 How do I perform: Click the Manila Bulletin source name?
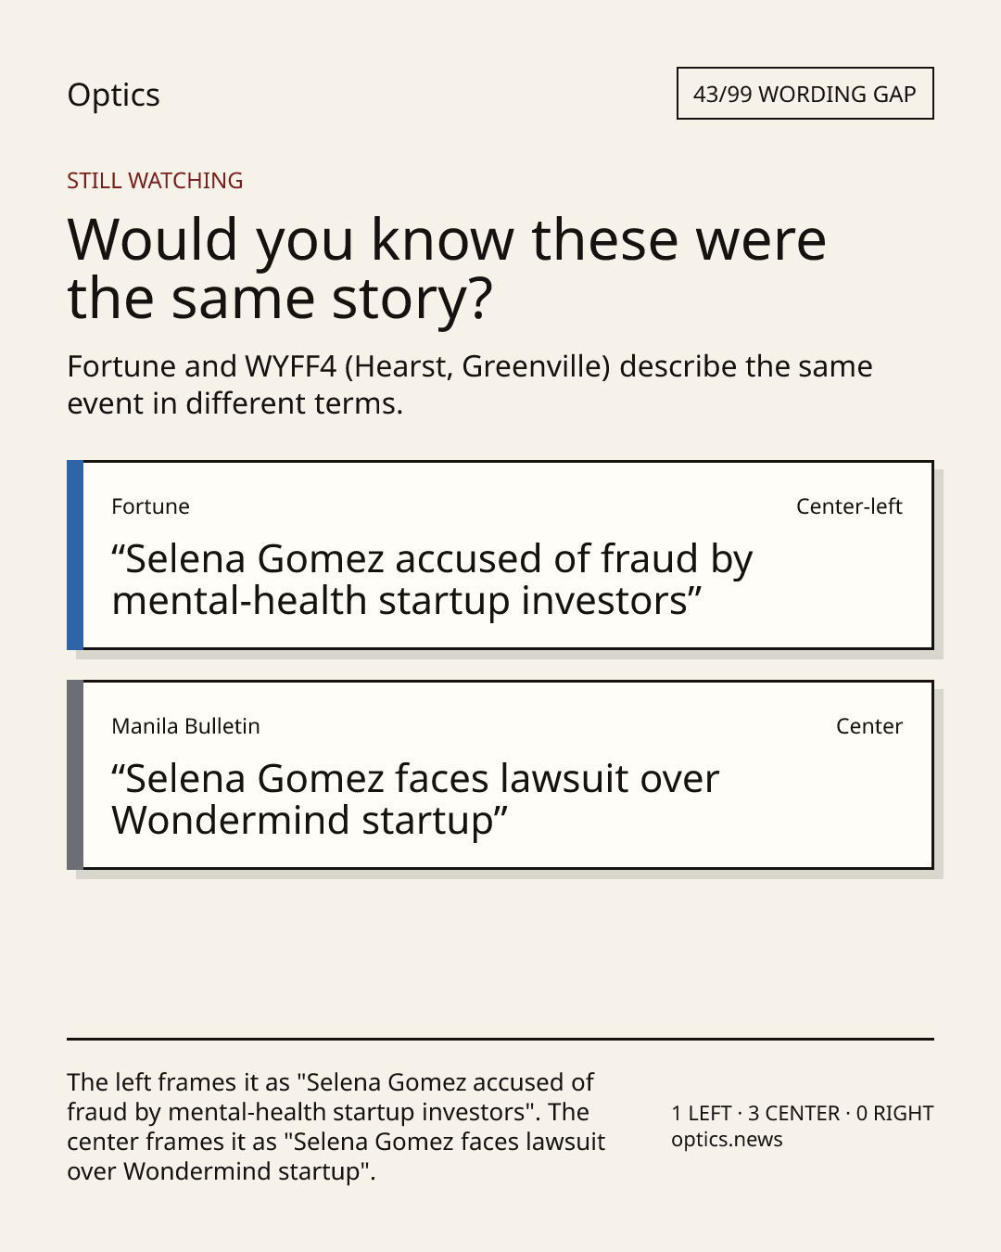coord(185,726)
